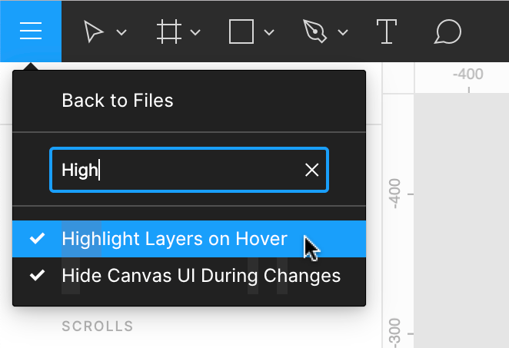Select the Frame tool
The height and width of the screenshot is (348, 509).
click(x=168, y=31)
